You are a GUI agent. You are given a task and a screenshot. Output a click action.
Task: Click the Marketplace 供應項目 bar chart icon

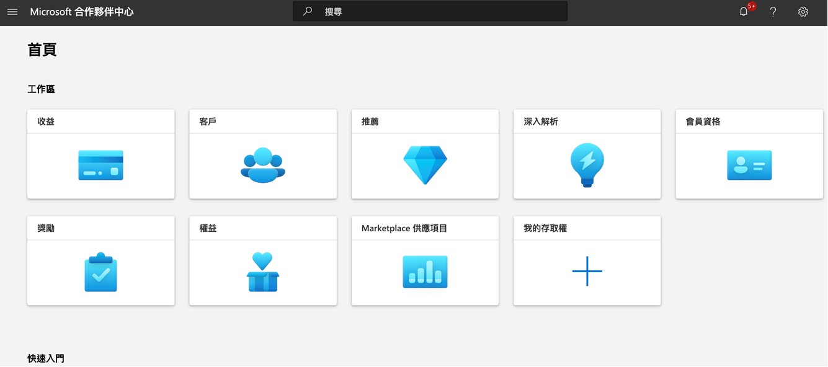(425, 272)
